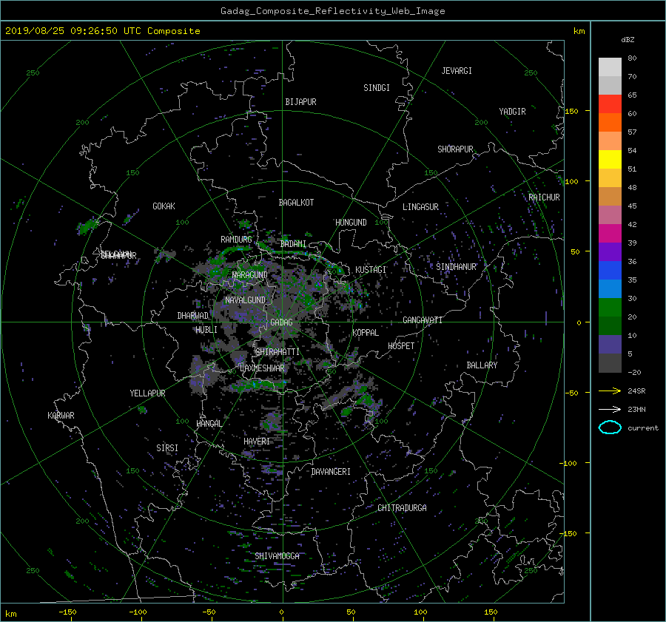Click the HUNGUND city label

(x=351, y=223)
